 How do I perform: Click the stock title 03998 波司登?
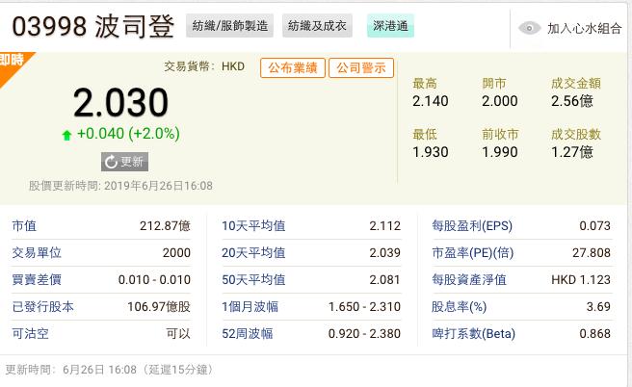tap(93, 27)
